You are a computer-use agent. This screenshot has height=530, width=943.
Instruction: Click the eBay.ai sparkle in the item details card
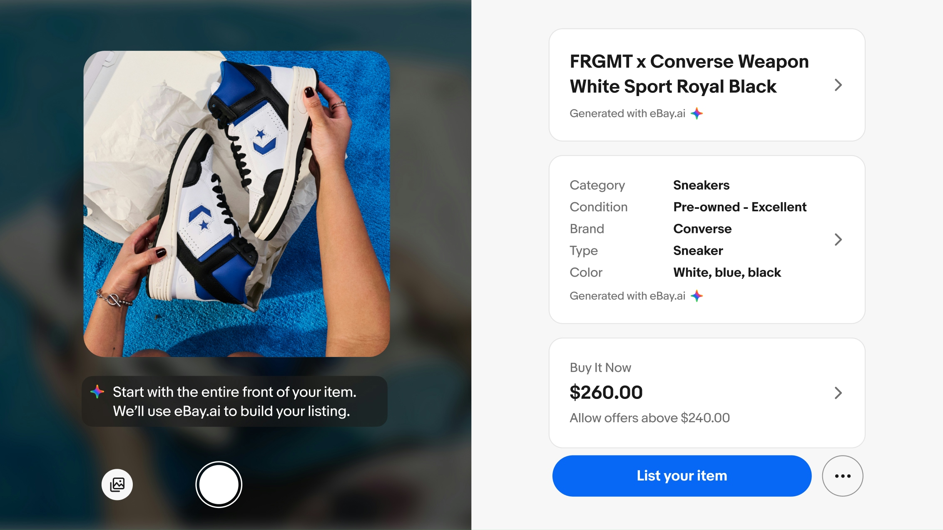[696, 295]
